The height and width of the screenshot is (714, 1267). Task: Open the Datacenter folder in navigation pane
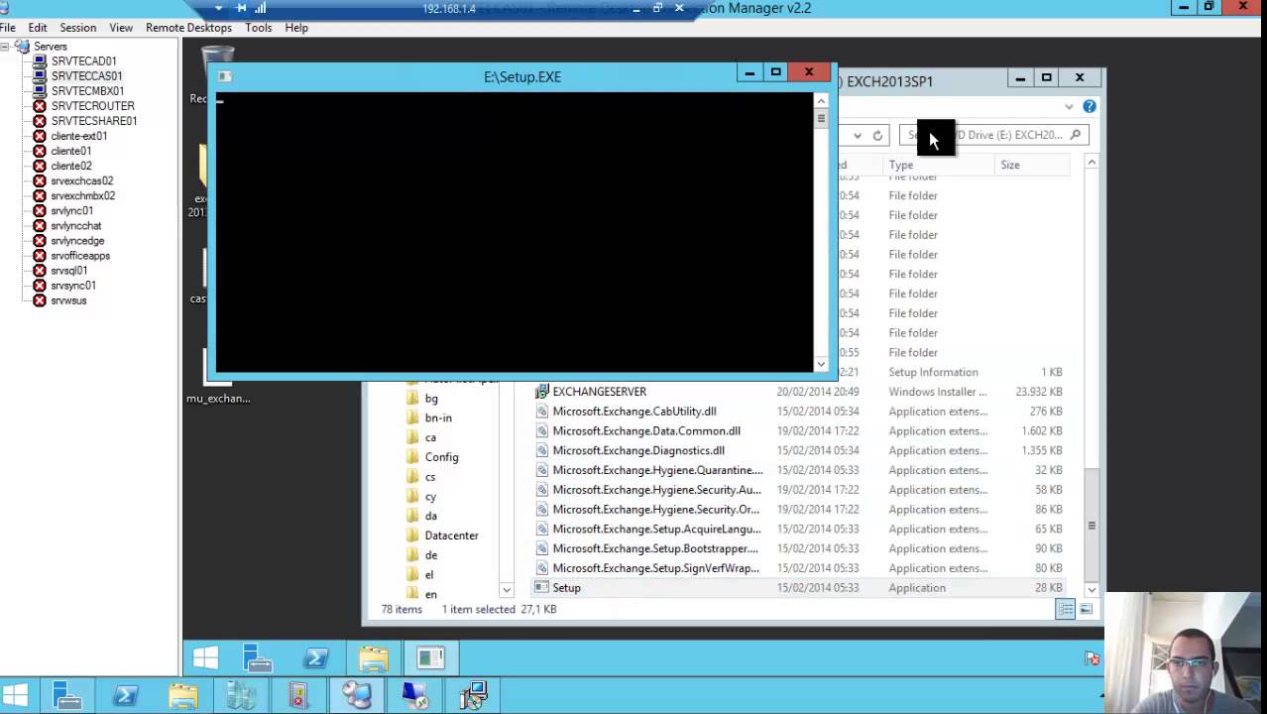[451, 535]
